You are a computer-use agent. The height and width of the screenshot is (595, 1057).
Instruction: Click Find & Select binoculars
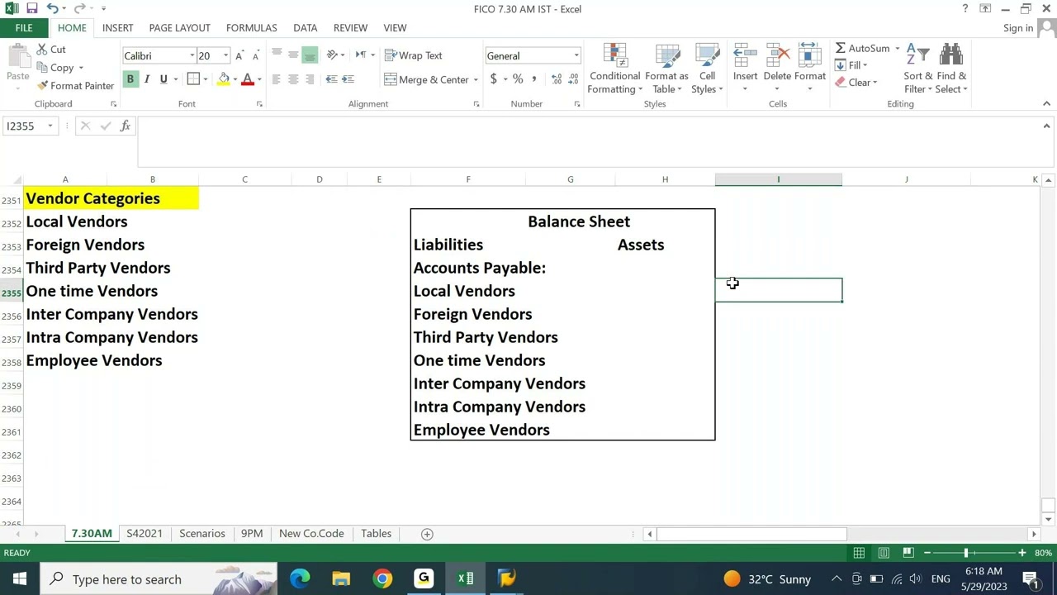[x=951, y=69]
